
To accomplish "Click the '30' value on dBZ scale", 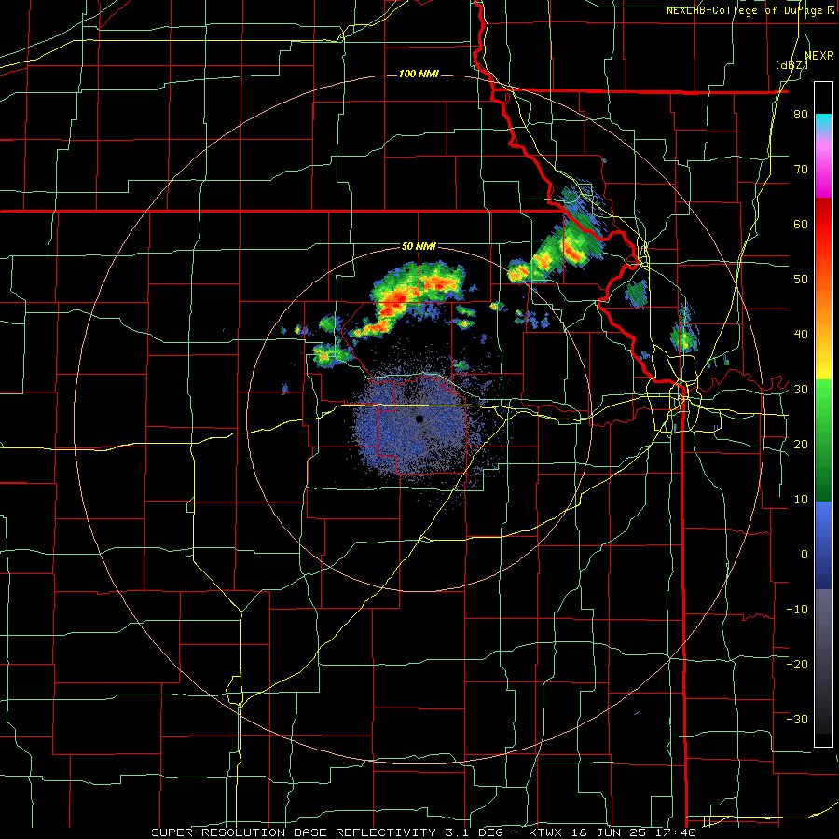I will 801,390.
